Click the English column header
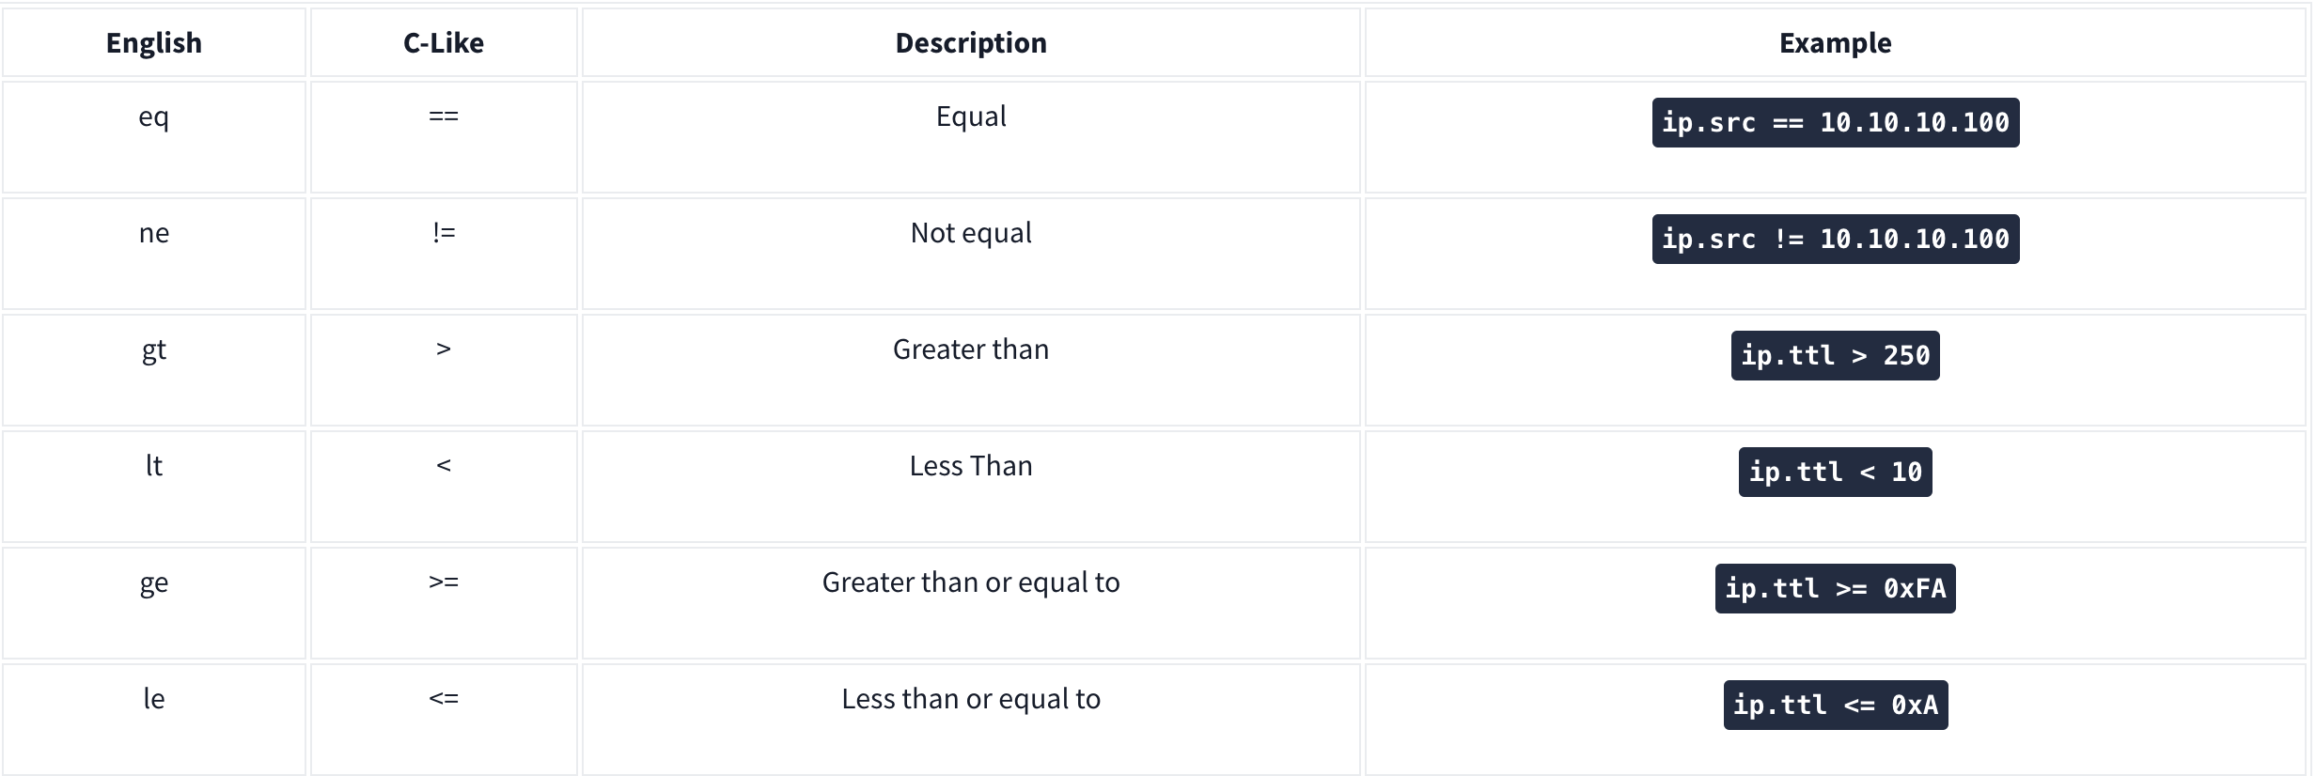The image size is (2316, 776). tap(154, 43)
